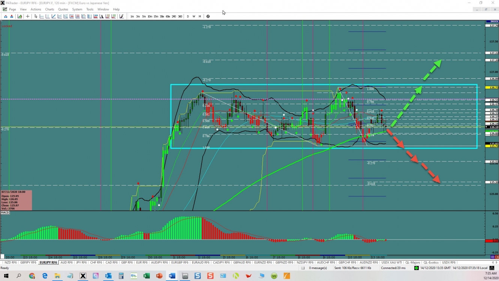Choose the vertical line drawing tool
Viewport: 499px width, 281px height.
(48, 16)
